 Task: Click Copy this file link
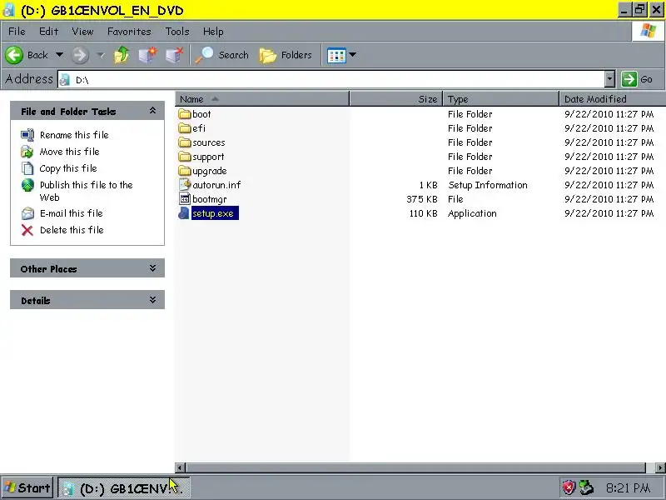(x=68, y=168)
